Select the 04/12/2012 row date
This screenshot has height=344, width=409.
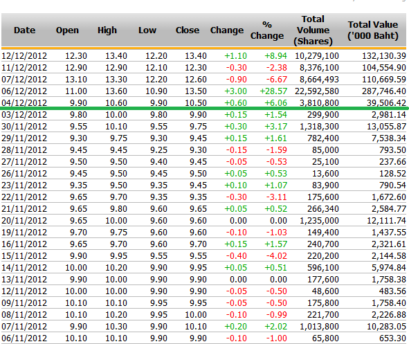[x=24, y=102]
